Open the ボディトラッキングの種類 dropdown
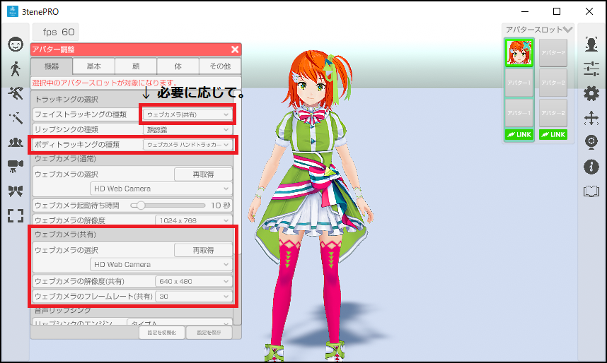This screenshot has height=363, width=607. click(x=187, y=145)
